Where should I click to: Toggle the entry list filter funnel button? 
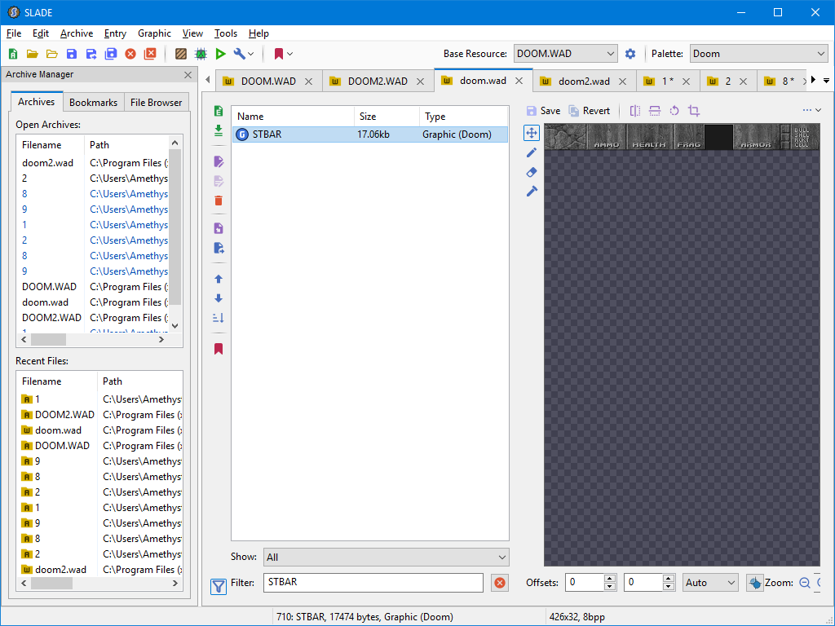tap(219, 587)
